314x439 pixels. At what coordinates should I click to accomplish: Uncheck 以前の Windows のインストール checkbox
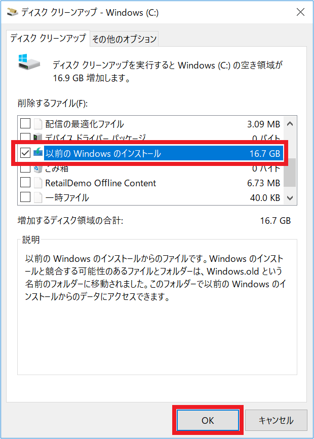tap(25, 153)
